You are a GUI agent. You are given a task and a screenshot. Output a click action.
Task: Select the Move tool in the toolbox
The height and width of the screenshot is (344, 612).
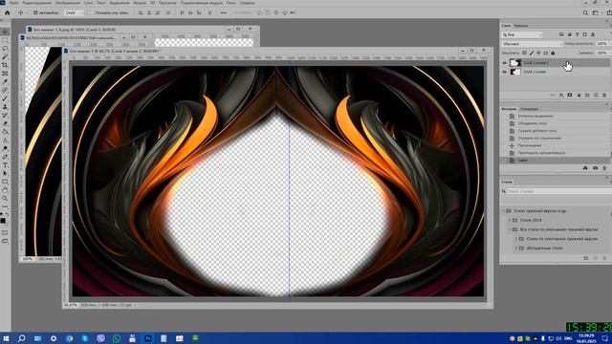[5, 32]
